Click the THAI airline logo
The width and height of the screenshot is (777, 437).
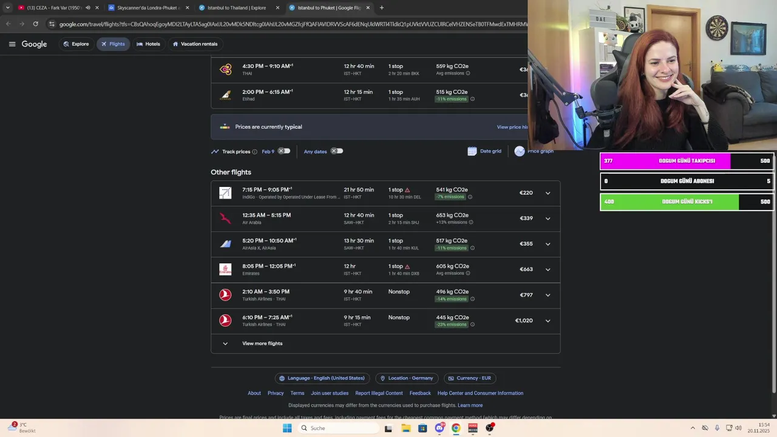click(x=225, y=70)
